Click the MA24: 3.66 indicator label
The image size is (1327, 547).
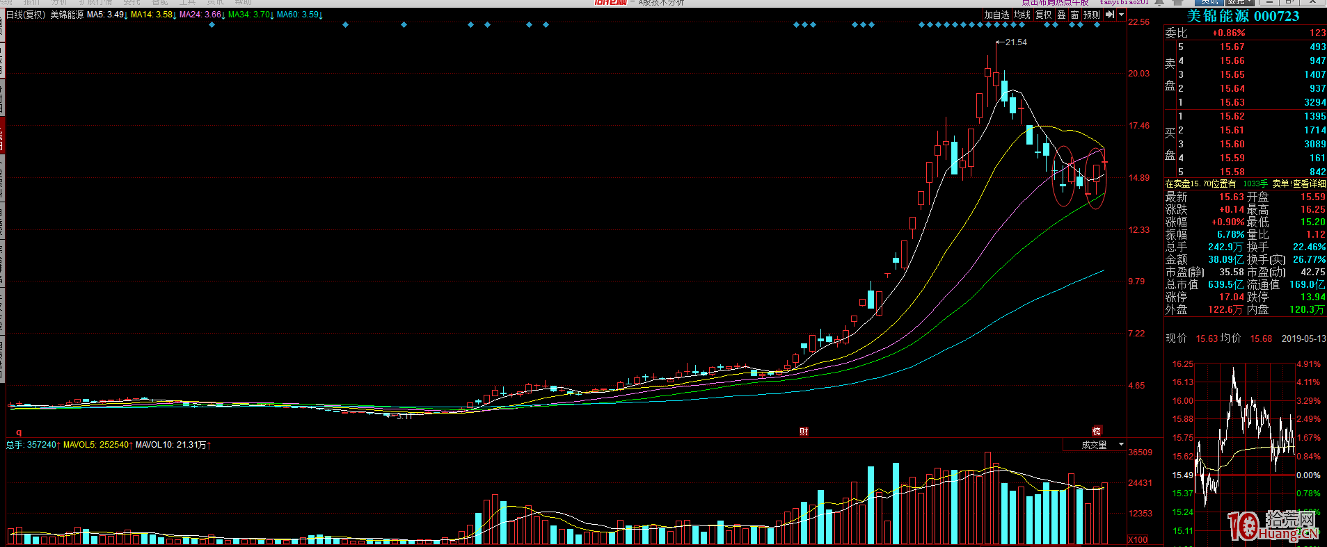[x=202, y=15]
